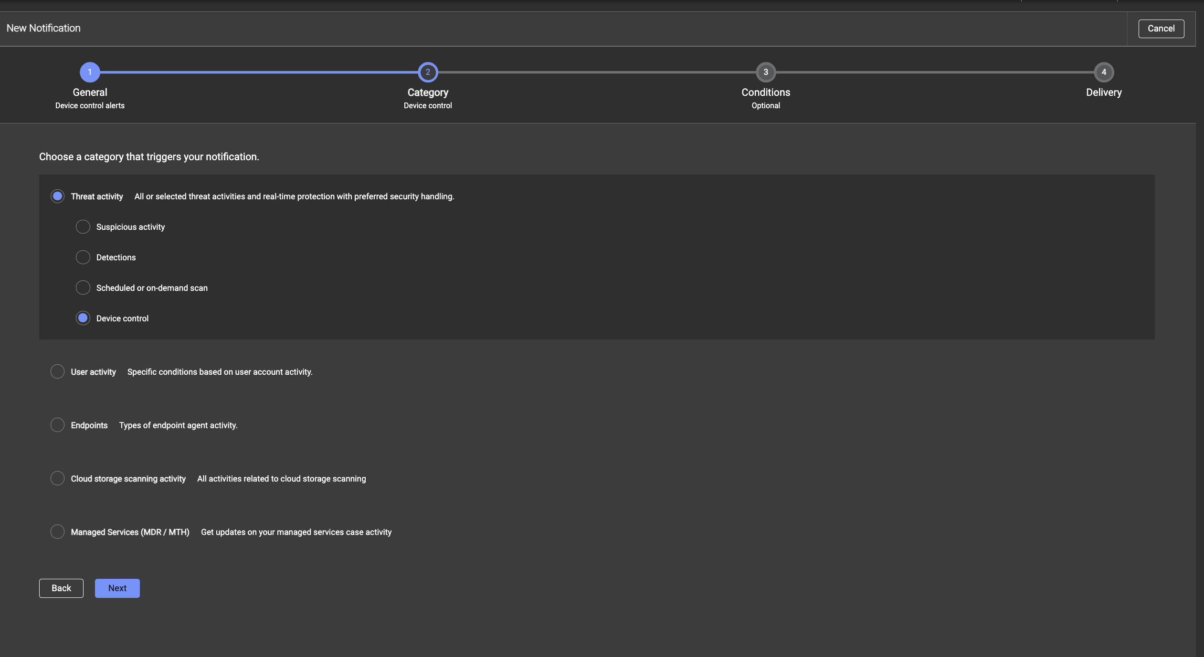Select Threat activity category radio button
Viewport: 1204px width, 657px height.
(x=57, y=196)
